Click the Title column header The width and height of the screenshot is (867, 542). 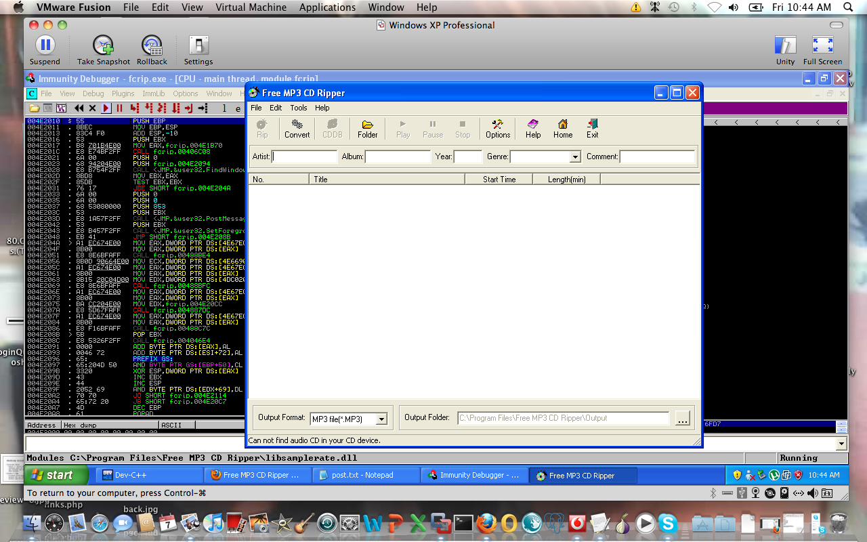coord(387,180)
